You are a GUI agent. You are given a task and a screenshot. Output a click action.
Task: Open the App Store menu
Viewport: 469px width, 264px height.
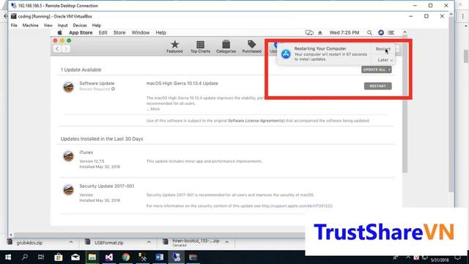coord(81,32)
